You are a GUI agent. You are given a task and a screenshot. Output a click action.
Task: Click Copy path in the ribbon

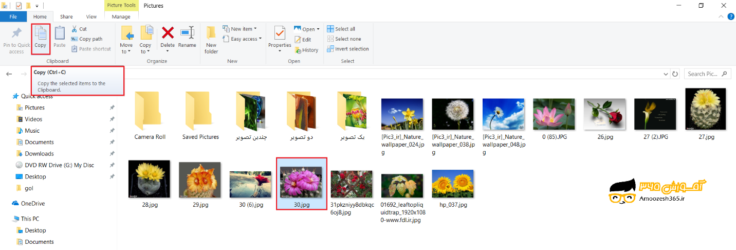tap(87, 39)
